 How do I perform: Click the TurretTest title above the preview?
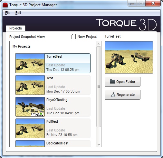tap(113, 36)
